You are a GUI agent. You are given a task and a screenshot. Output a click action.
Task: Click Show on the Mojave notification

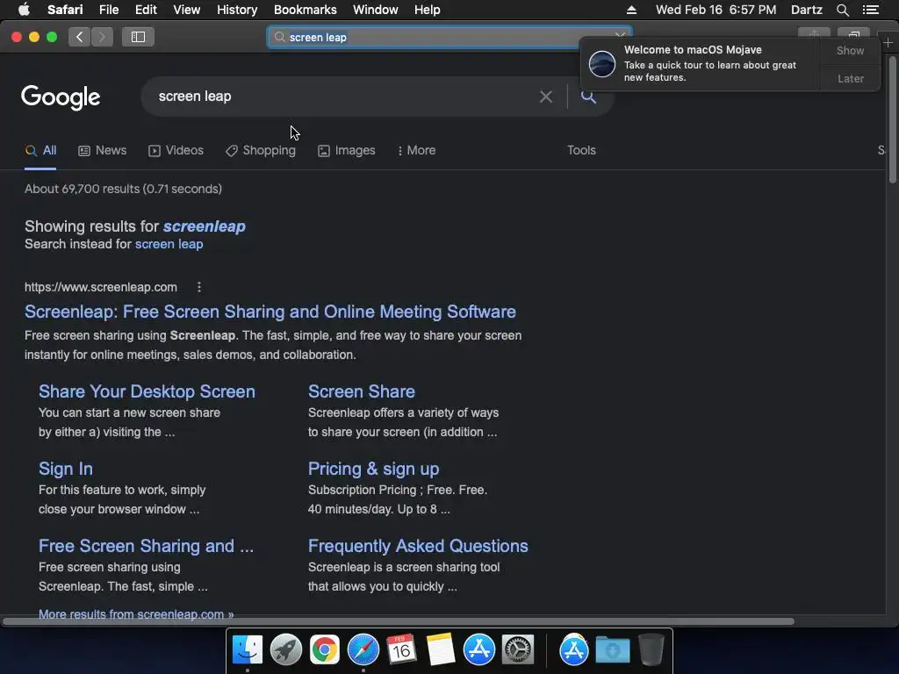click(x=850, y=50)
